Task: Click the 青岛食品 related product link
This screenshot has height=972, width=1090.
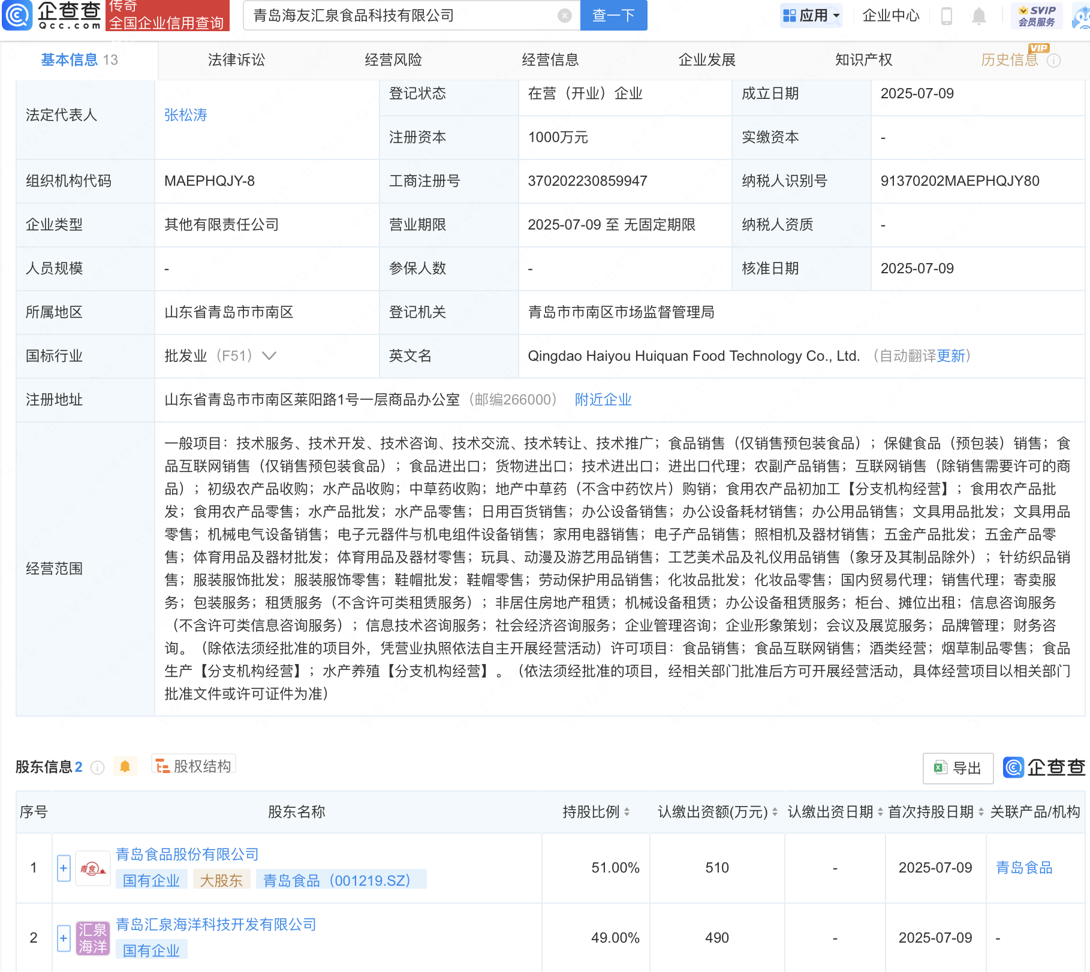Action: tap(1024, 868)
